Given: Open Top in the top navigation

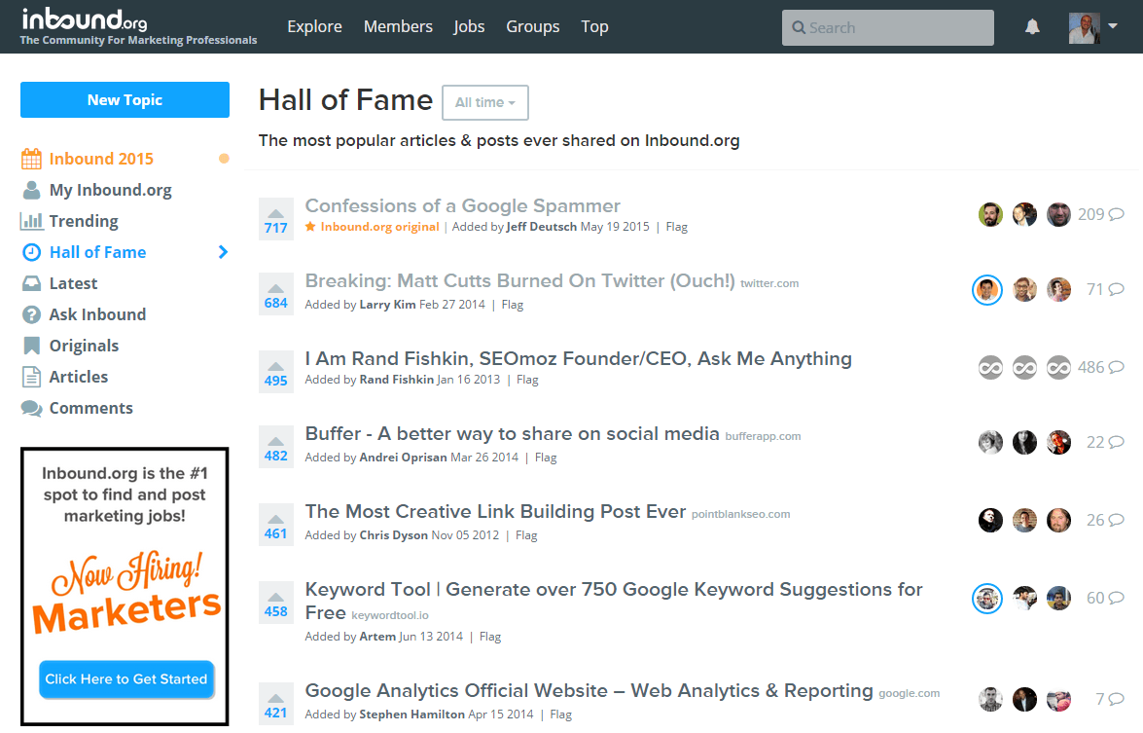Looking at the screenshot, I should click(x=594, y=27).
